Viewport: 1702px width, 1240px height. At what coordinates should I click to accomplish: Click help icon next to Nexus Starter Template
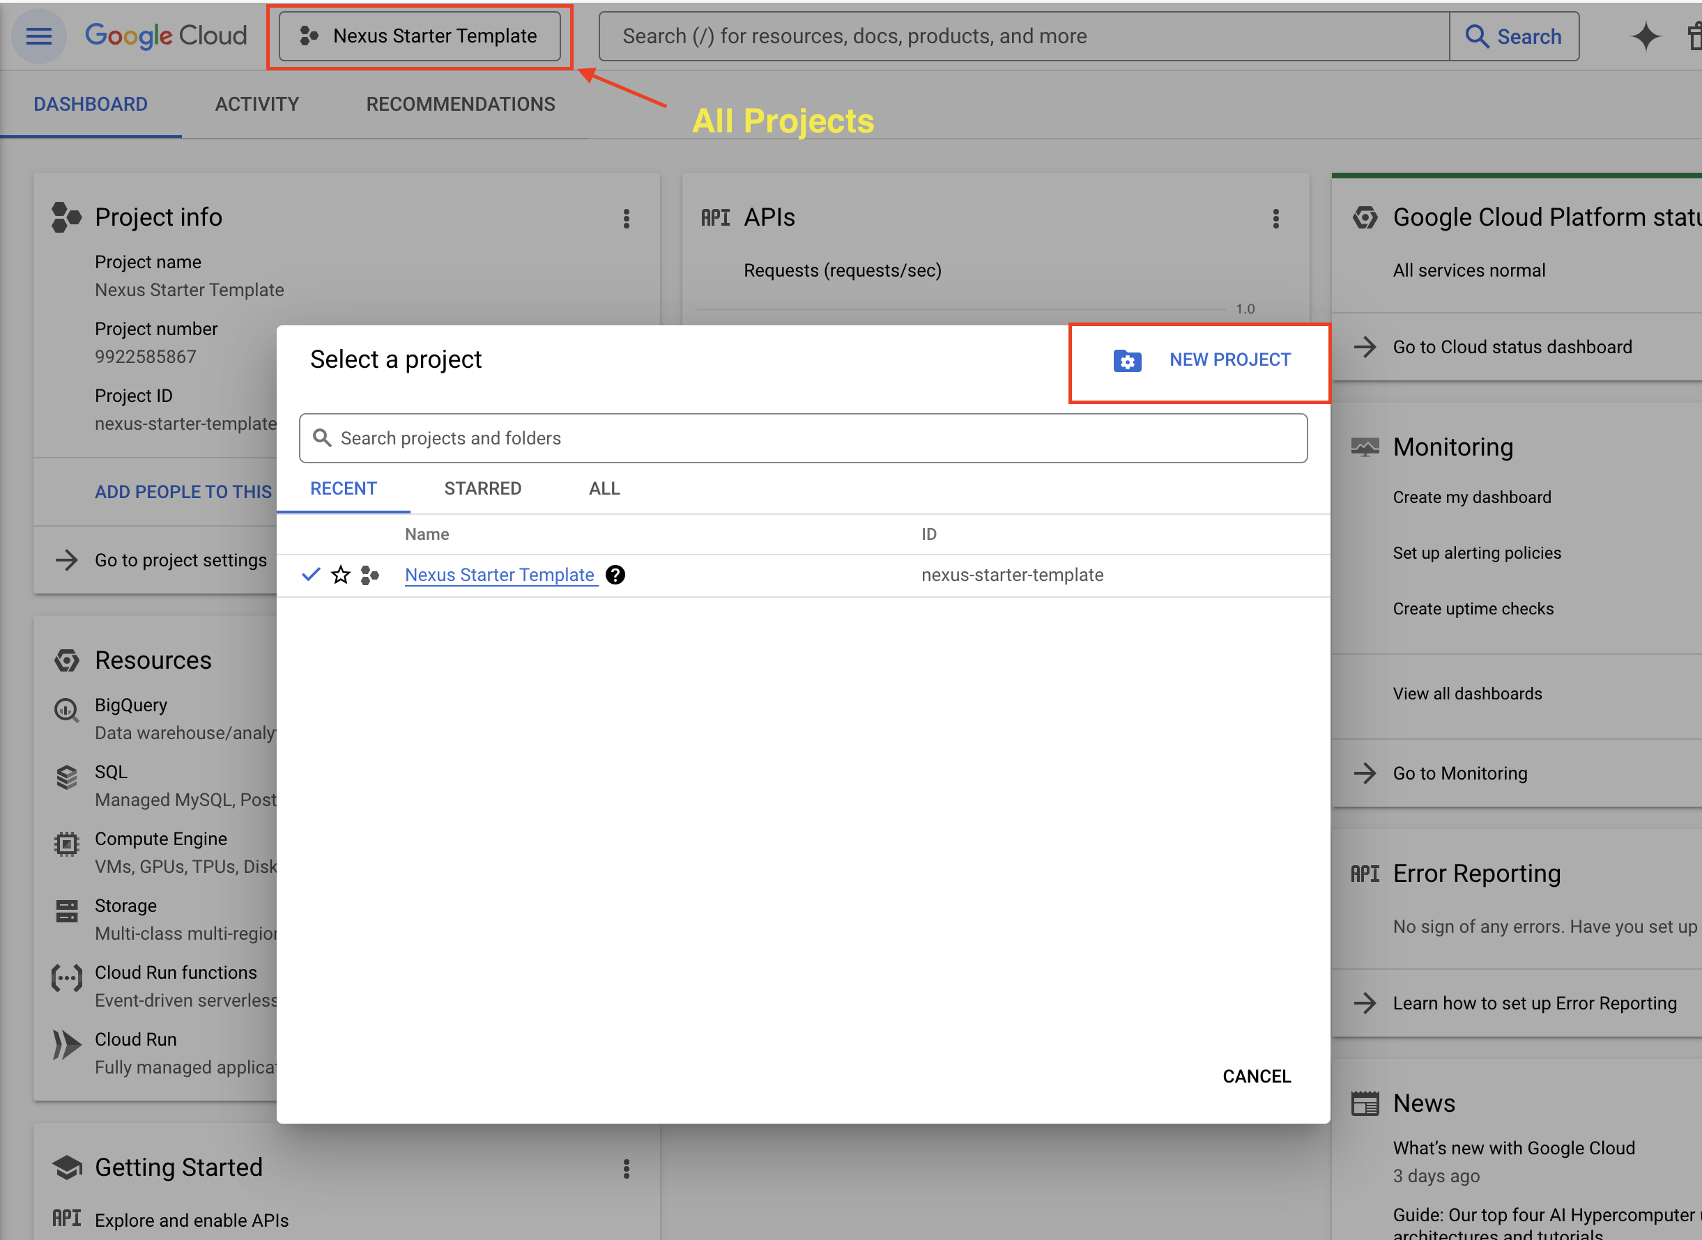pyautogui.click(x=615, y=575)
